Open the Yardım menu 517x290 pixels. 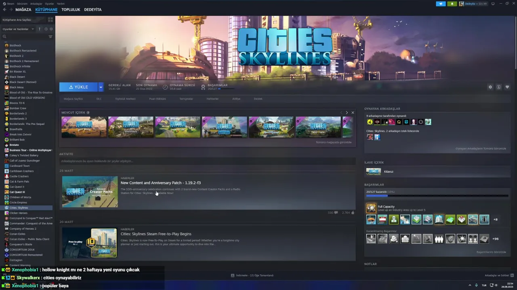tap(61, 4)
